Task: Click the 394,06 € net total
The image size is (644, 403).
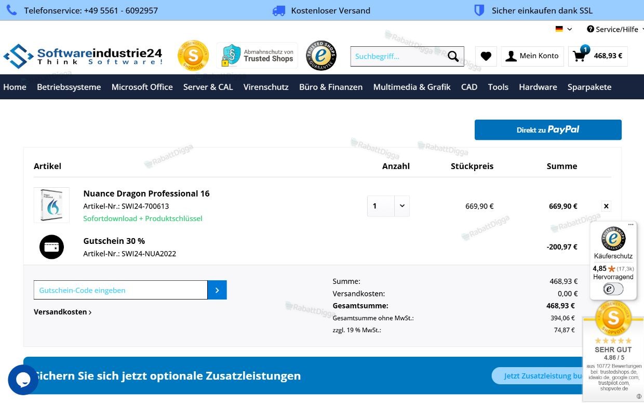Action: point(563,318)
